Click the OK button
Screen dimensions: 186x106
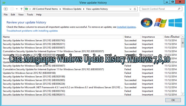[x=173, y=100]
